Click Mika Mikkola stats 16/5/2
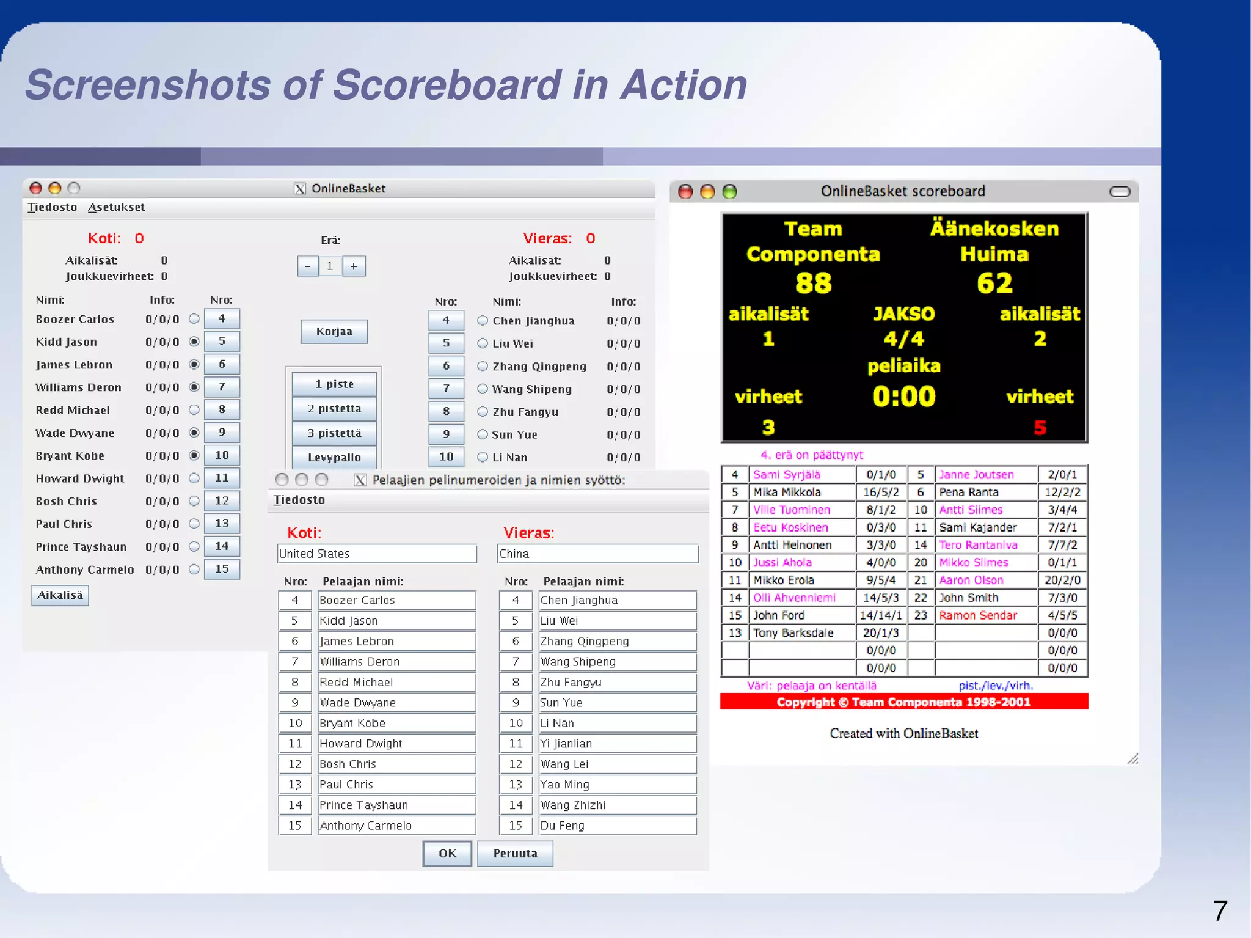 (x=881, y=493)
